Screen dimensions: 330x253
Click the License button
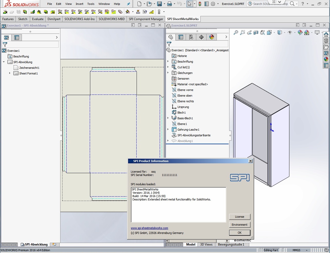(x=239, y=217)
